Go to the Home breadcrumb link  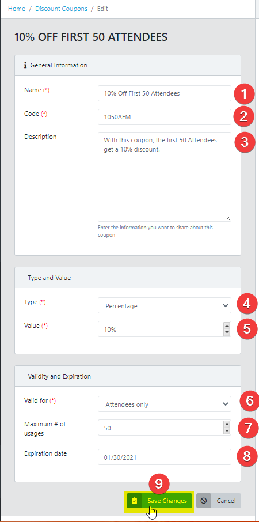pyautogui.click(x=17, y=9)
